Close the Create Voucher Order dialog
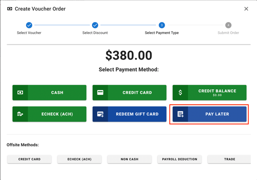 (246, 9)
